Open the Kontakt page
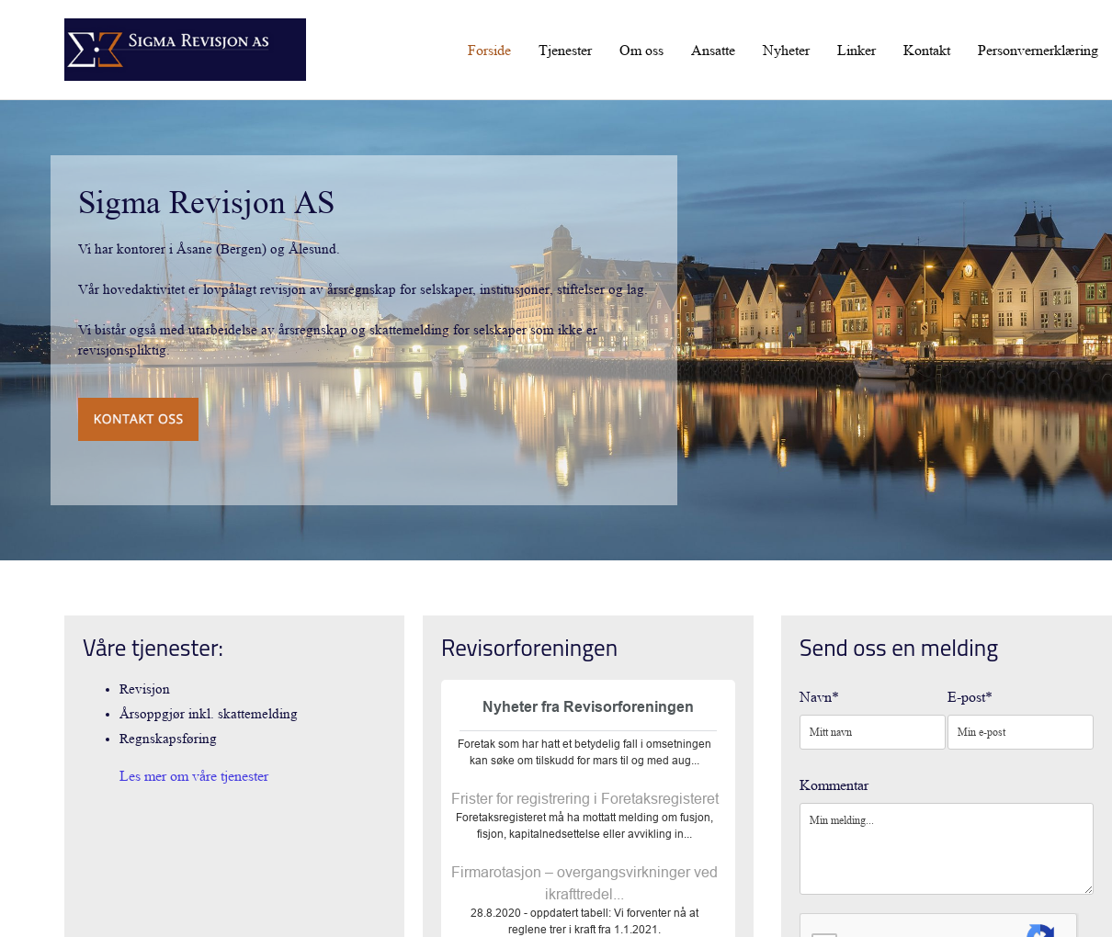 click(x=926, y=51)
